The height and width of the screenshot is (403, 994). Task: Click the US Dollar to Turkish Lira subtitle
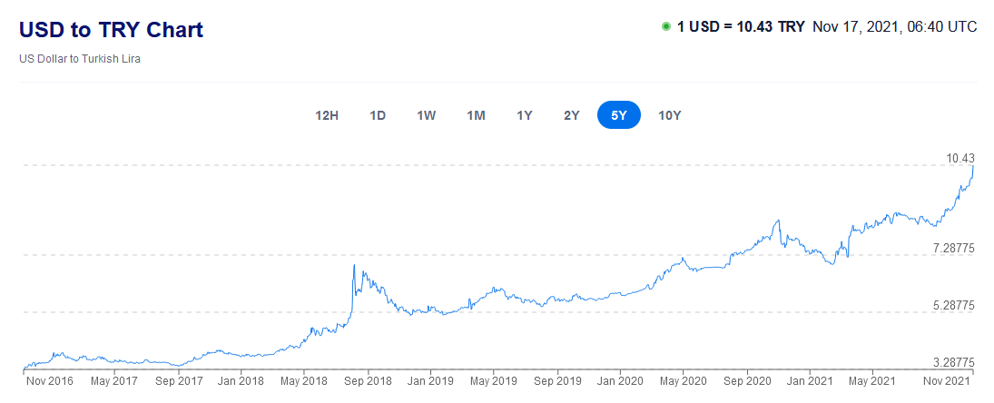pyautogui.click(x=80, y=59)
